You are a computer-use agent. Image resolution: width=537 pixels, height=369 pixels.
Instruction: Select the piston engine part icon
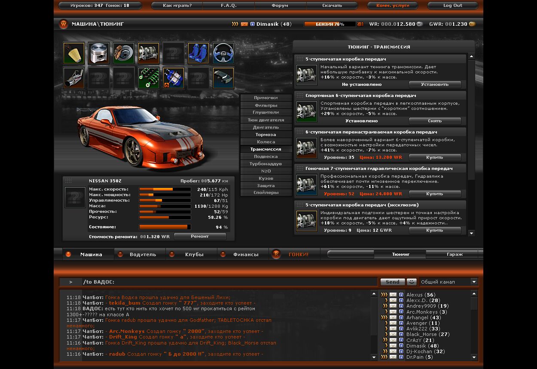pyautogui.click(x=99, y=53)
